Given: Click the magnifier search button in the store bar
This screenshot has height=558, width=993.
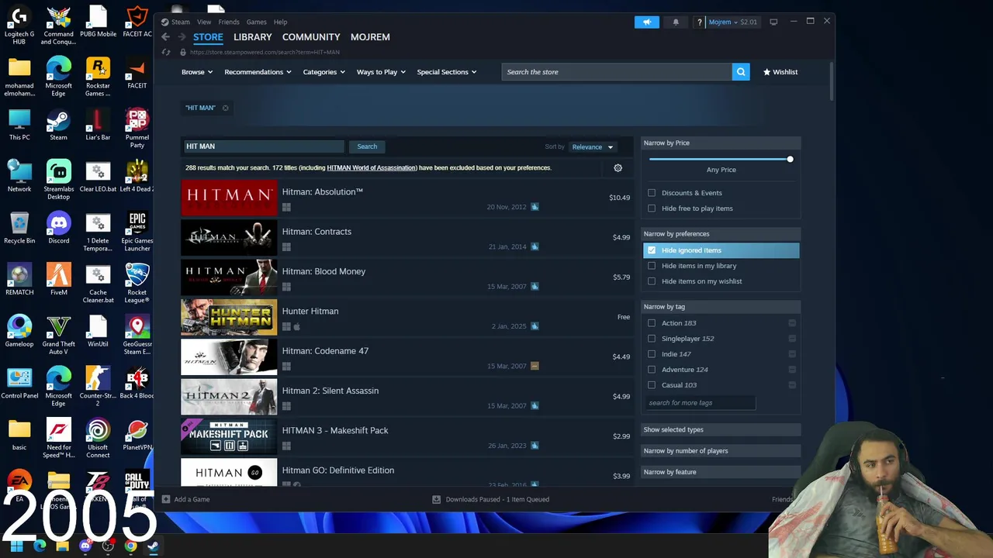Looking at the screenshot, I should 741,72.
